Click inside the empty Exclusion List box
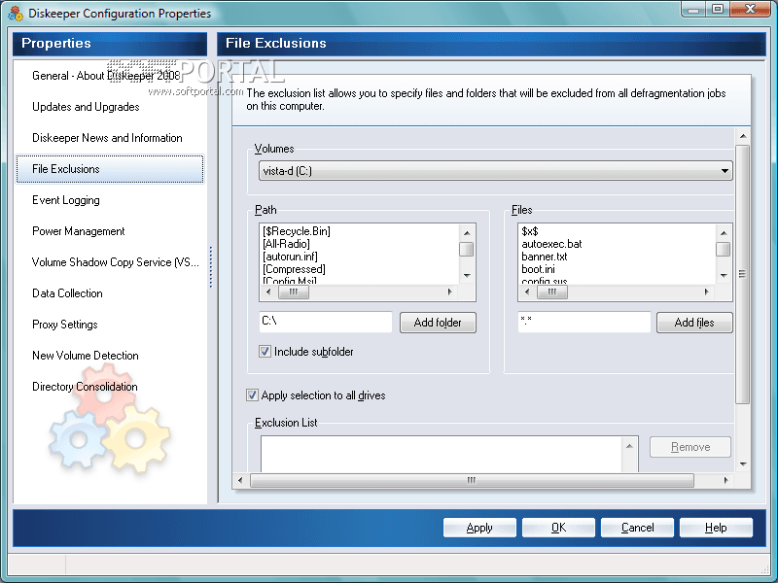The height and width of the screenshot is (583, 778). pos(442,455)
